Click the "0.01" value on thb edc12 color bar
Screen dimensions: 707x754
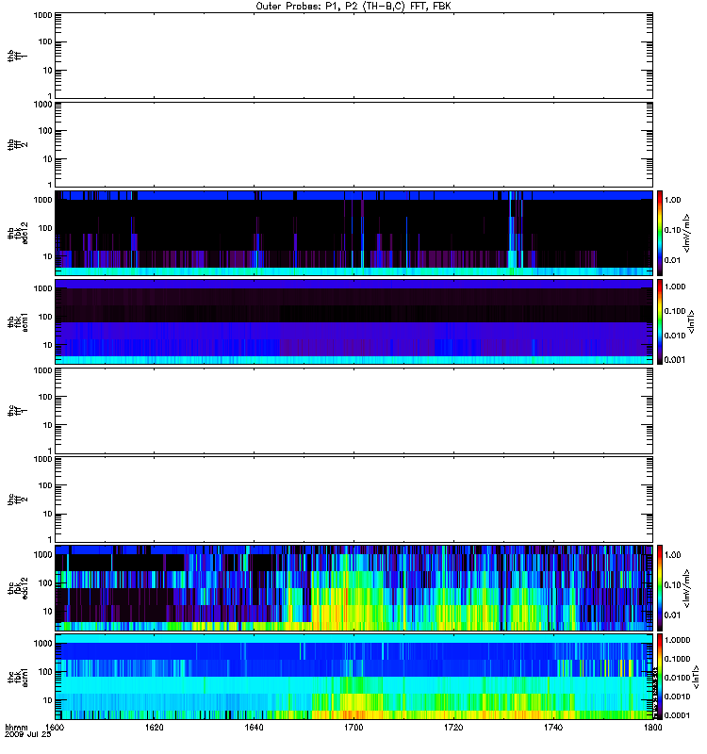(672, 260)
